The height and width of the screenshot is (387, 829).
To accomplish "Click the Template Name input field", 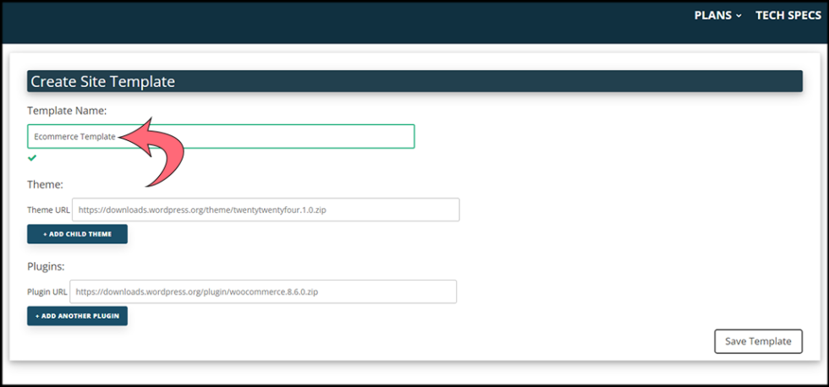I will pos(221,136).
